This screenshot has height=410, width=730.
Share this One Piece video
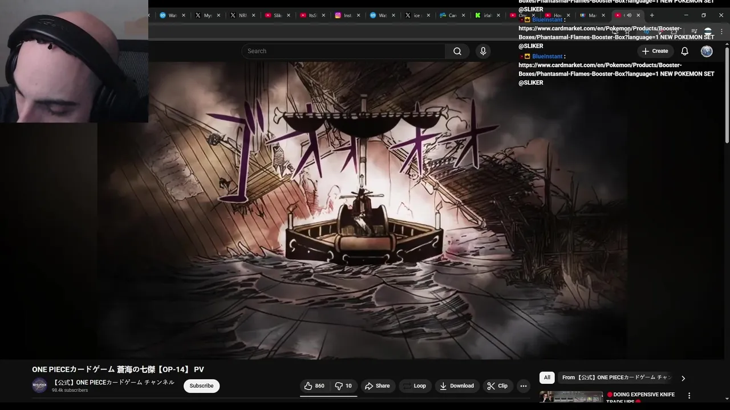[378, 386]
